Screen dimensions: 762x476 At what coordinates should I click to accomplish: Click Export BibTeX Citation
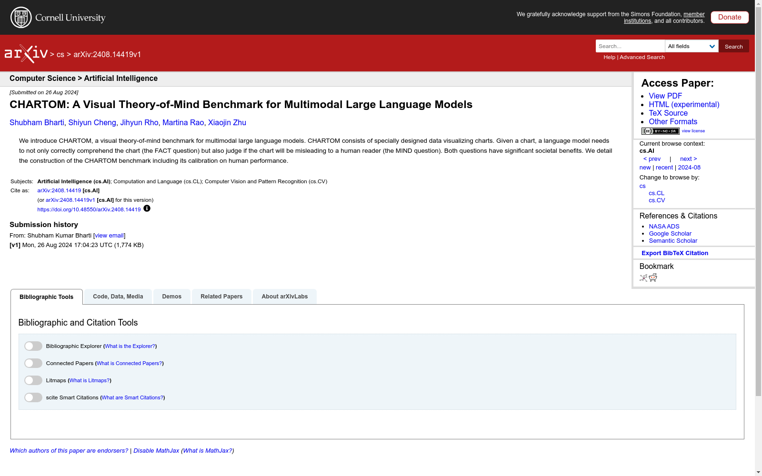pyautogui.click(x=675, y=253)
